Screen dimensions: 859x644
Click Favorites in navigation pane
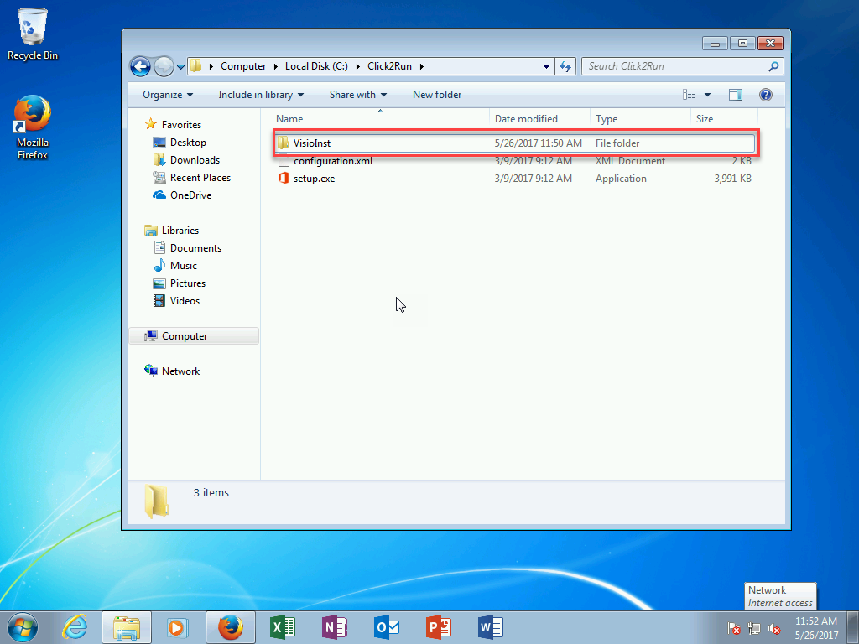click(181, 125)
